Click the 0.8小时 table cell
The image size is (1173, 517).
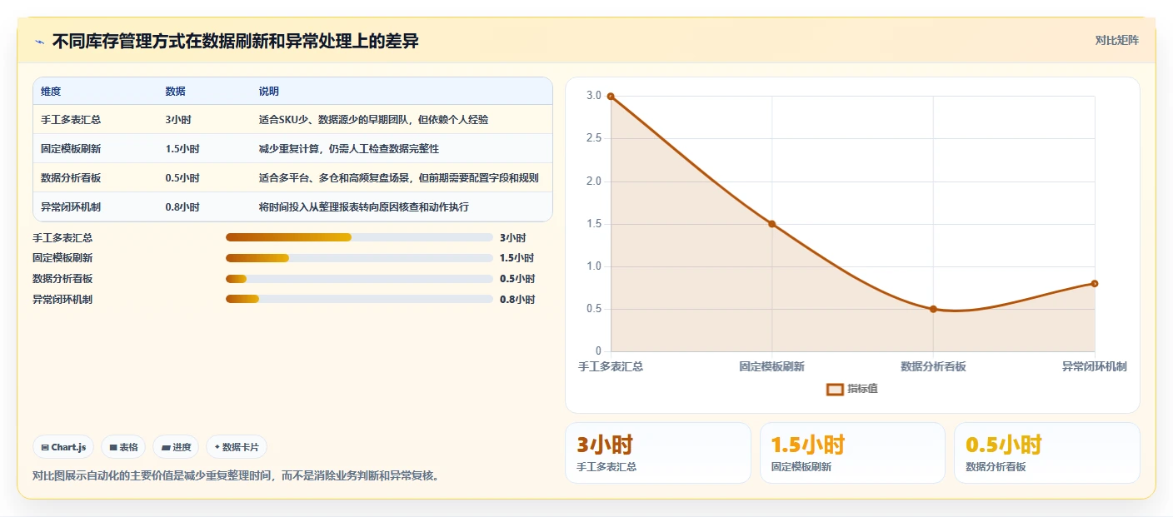[182, 207]
